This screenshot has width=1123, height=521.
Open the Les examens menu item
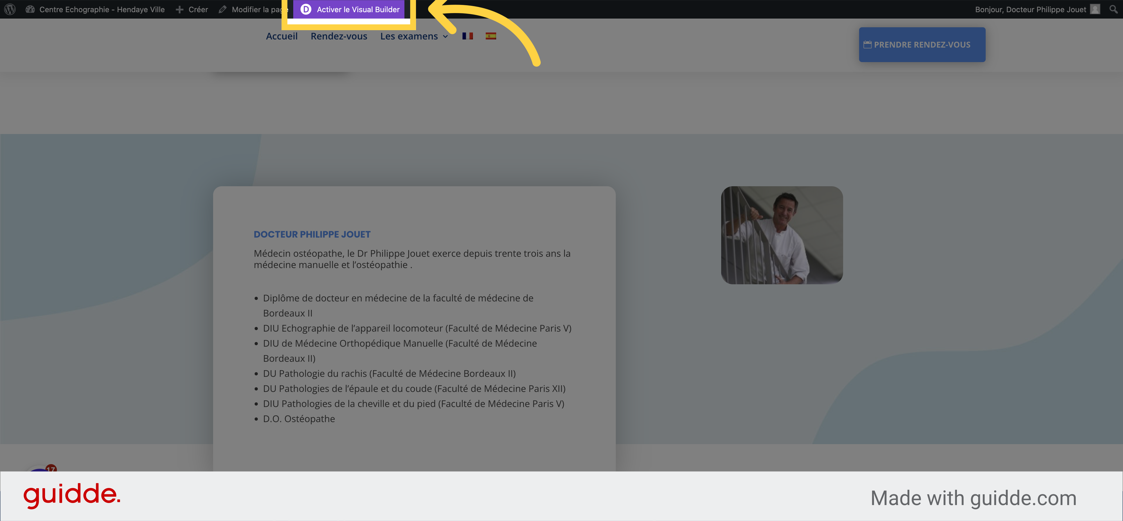pyautogui.click(x=409, y=36)
